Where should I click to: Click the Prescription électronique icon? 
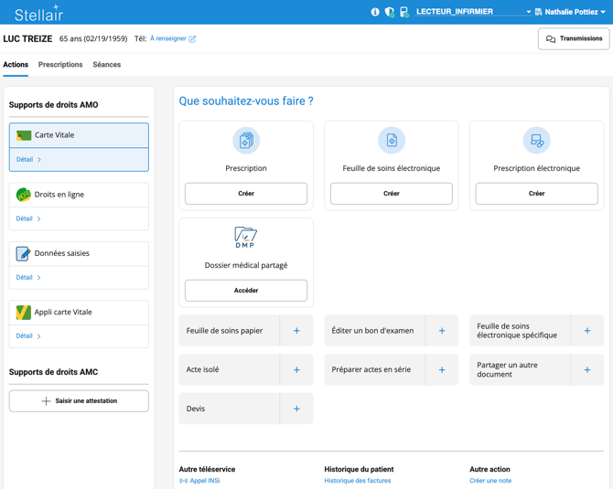coord(536,141)
